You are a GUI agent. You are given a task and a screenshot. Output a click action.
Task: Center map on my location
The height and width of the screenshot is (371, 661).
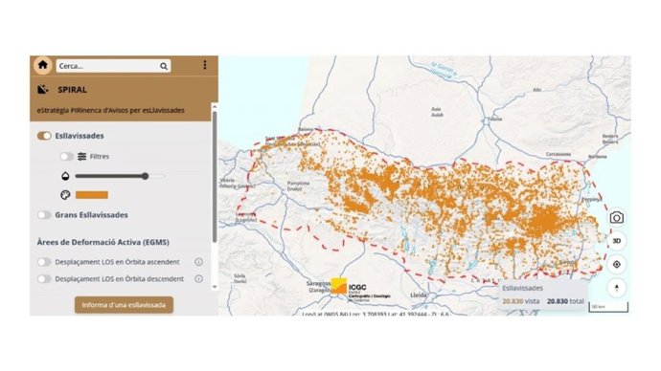(x=617, y=265)
